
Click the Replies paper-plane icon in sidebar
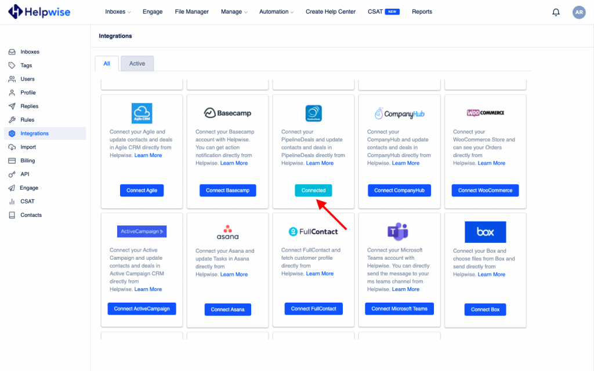tap(12, 107)
